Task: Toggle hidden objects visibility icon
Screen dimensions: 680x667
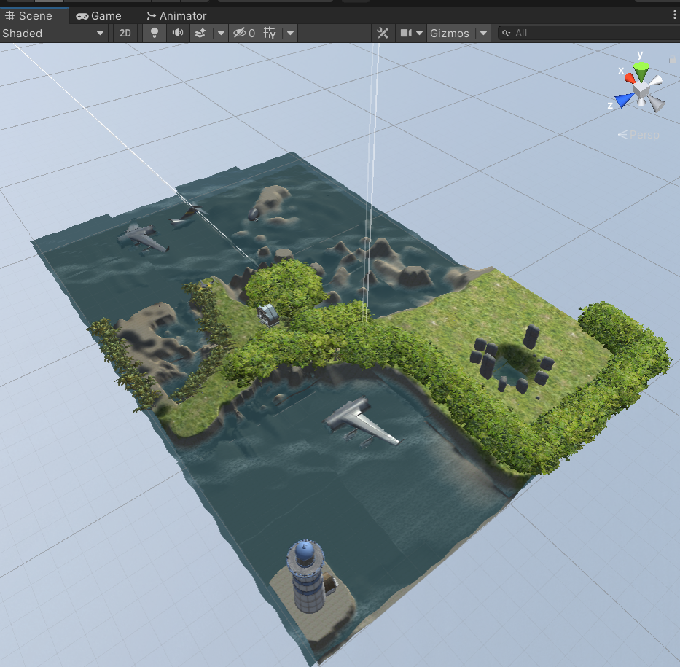Action: tap(243, 34)
